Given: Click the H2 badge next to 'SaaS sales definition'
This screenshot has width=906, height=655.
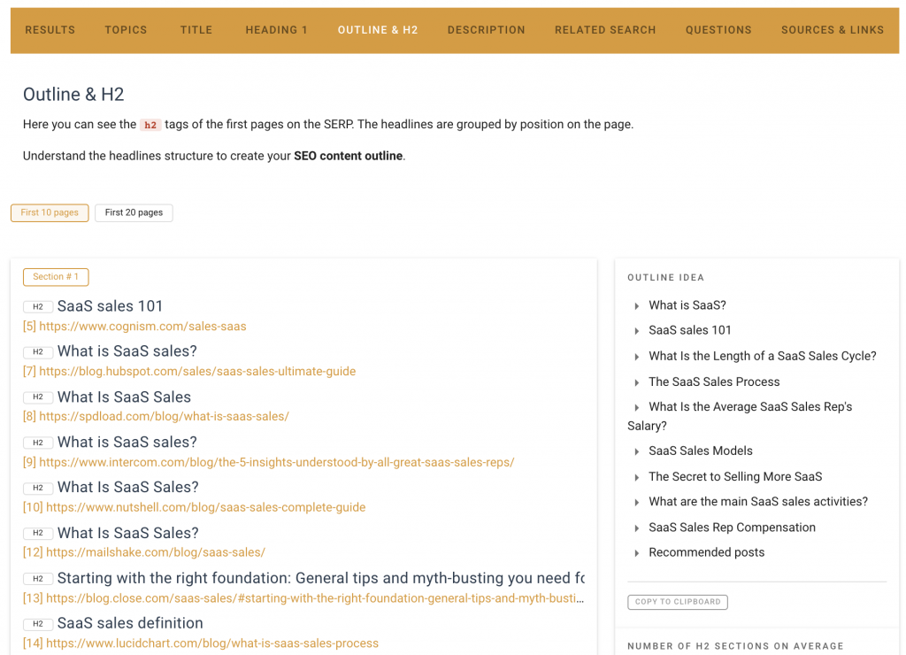Looking at the screenshot, I should (x=38, y=624).
